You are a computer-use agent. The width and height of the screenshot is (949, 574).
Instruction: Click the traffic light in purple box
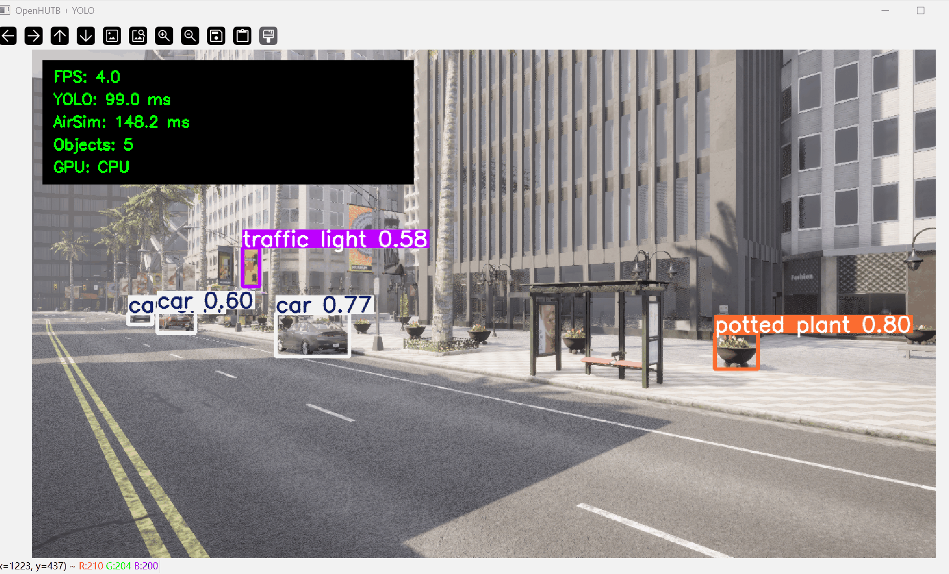251,267
